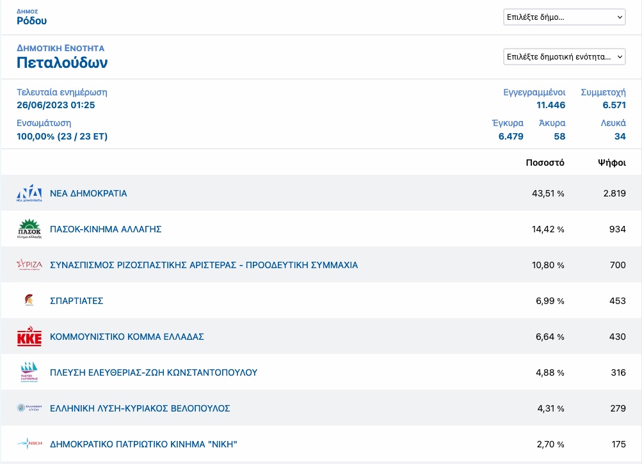Click the invalid votes value 58
The height and width of the screenshot is (464, 642).
[x=559, y=136]
